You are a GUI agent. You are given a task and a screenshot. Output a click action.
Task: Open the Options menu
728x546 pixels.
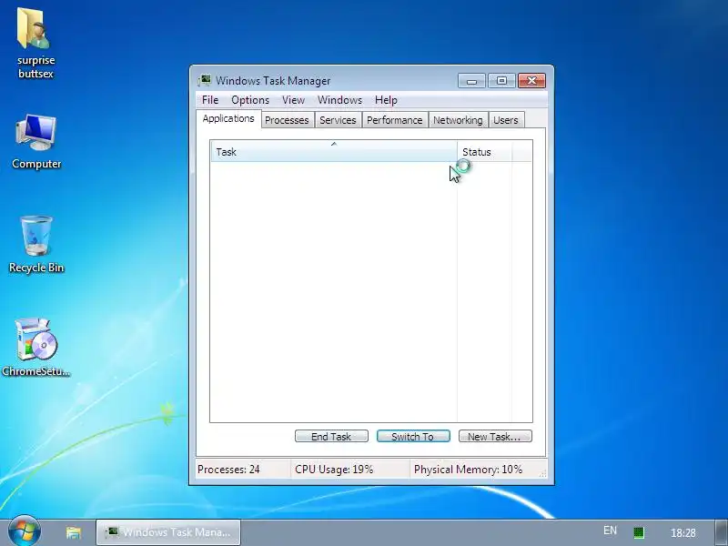click(250, 100)
